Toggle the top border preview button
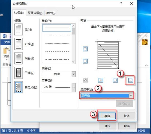151x134 pixels. (x=85, y=49)
